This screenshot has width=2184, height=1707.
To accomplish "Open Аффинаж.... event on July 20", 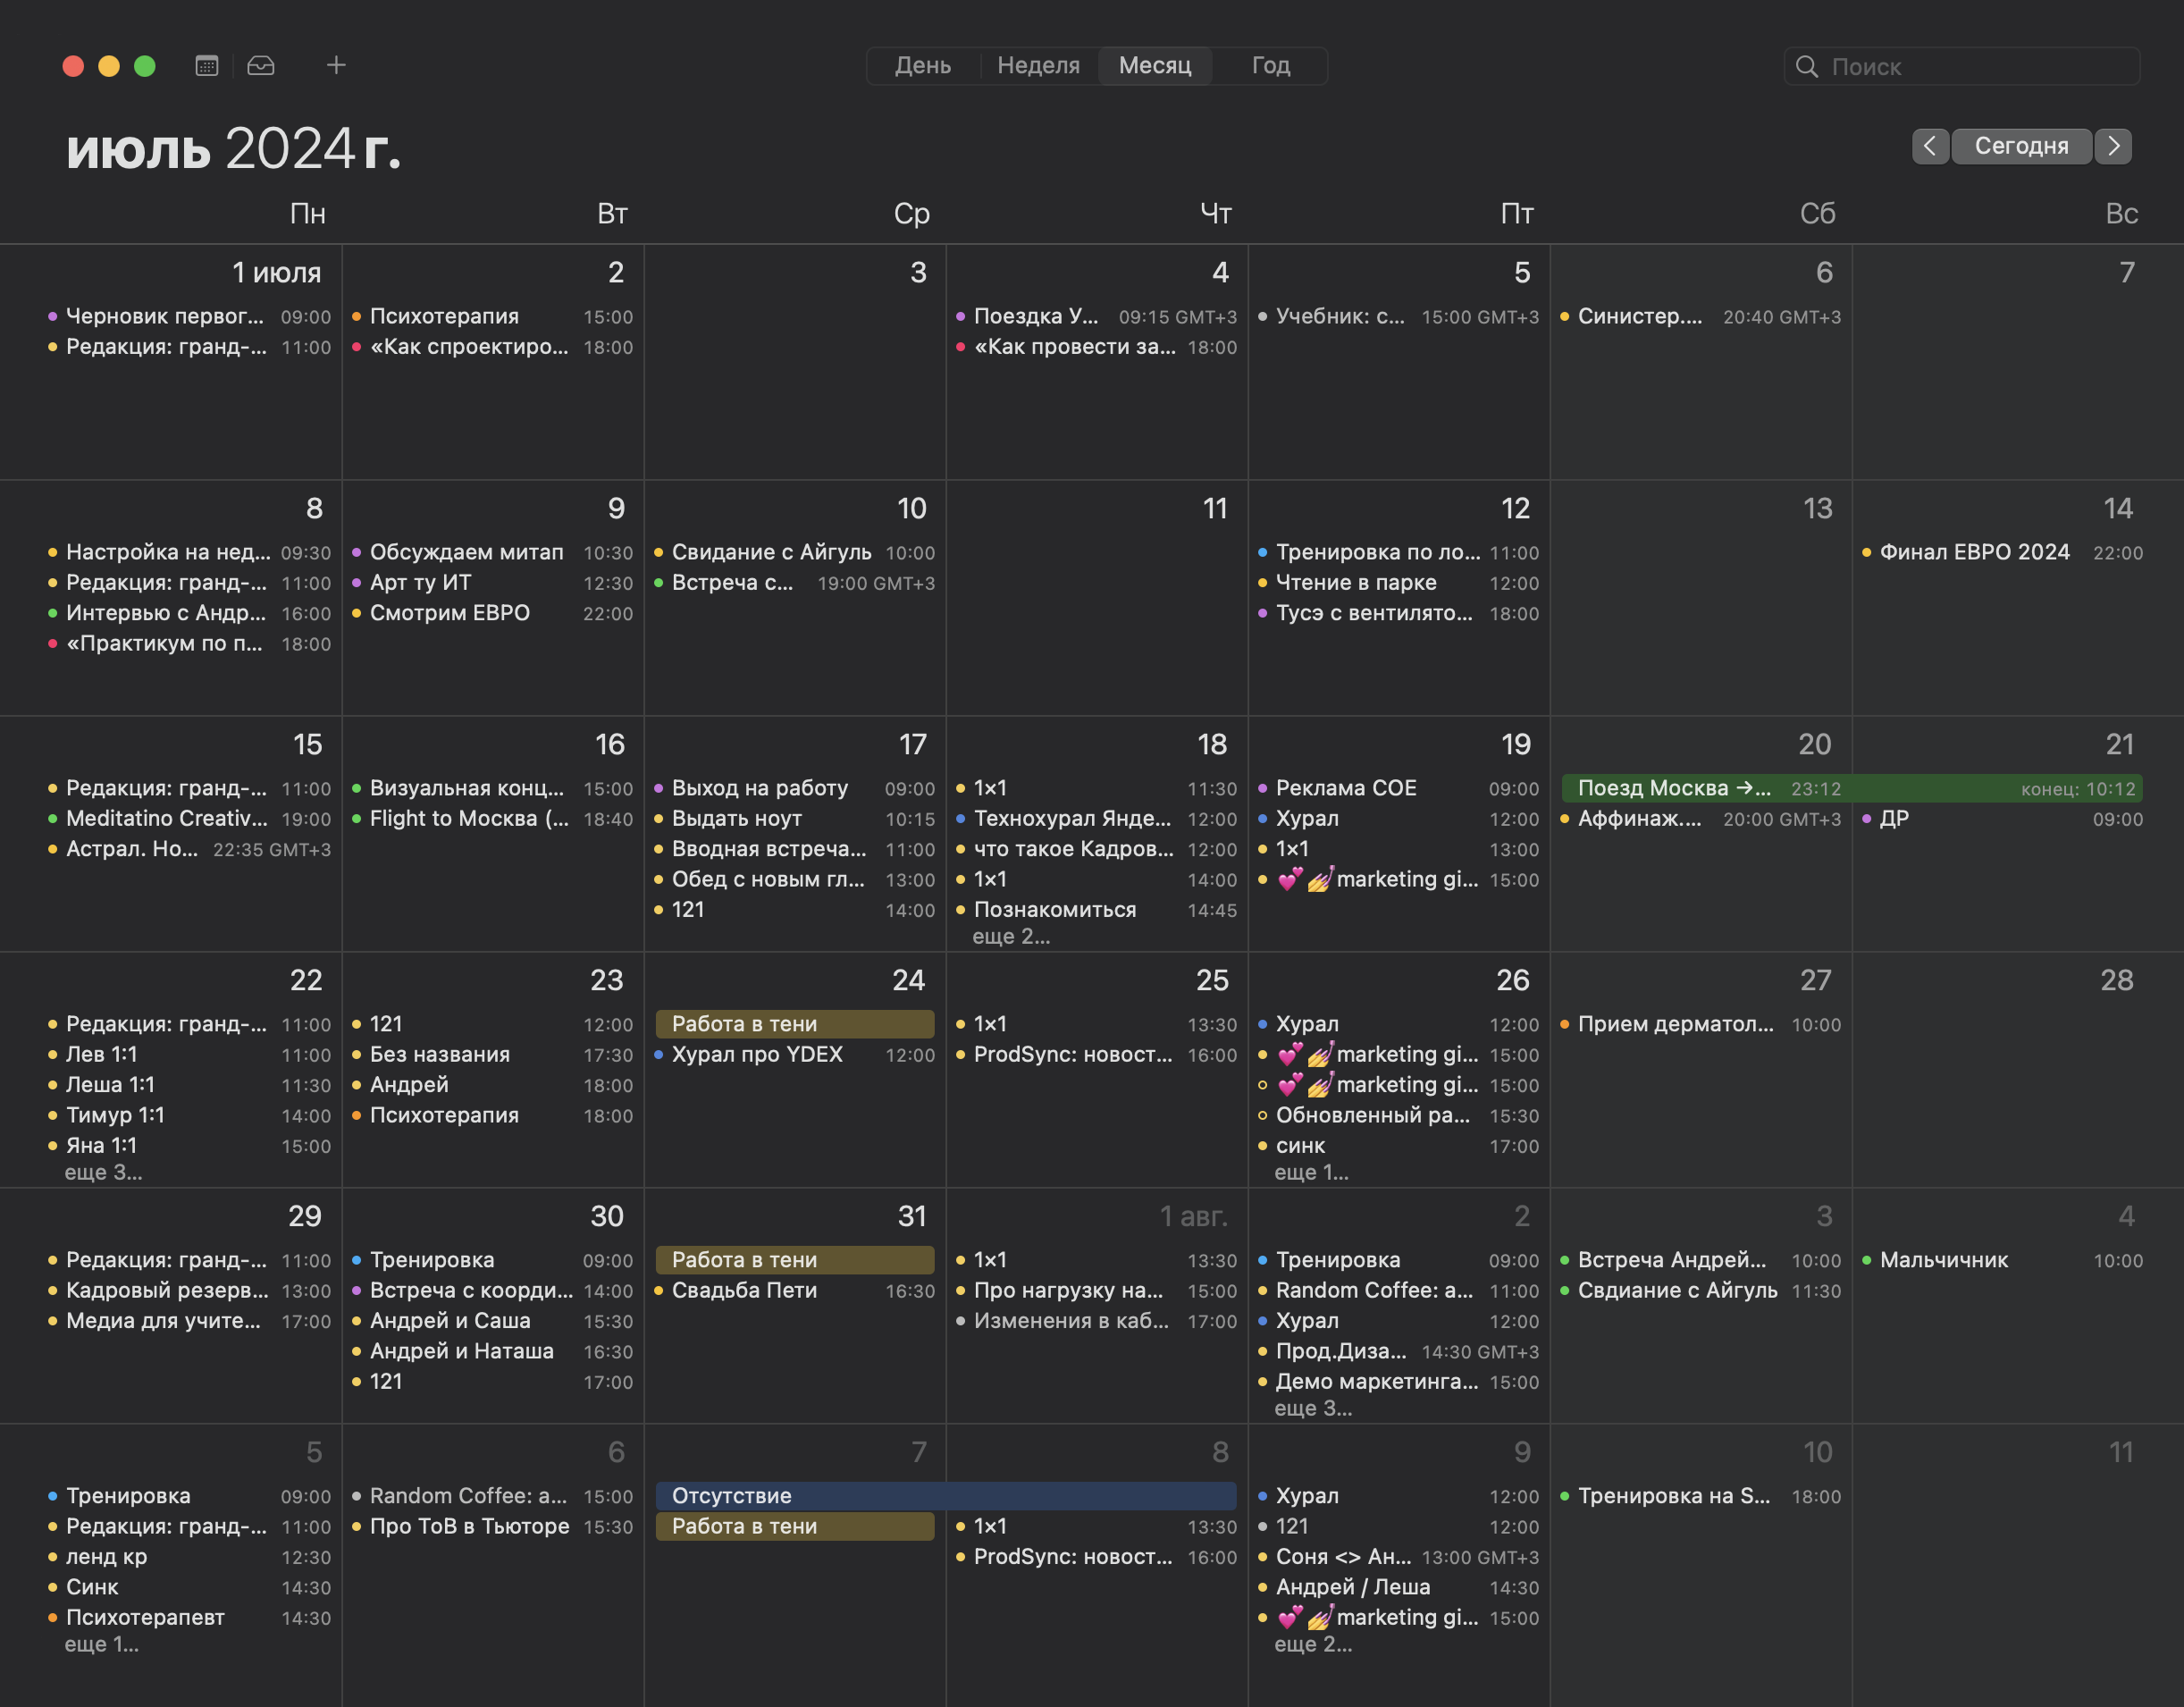I will point(1701,820).
